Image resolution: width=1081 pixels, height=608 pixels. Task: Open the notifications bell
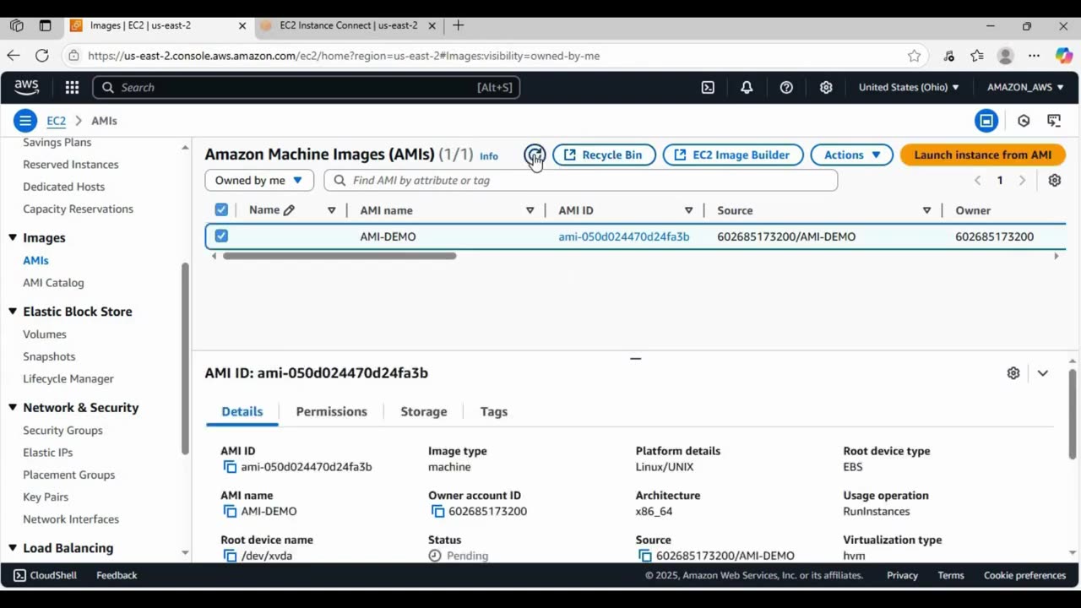click(x=747, y=87)
